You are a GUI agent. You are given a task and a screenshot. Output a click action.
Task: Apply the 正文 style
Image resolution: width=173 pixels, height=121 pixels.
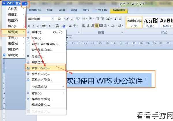pyautogui.click(x=134, y=22)
